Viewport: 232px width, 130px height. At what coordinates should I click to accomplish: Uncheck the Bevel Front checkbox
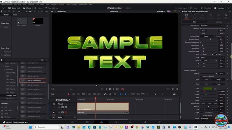201,54
